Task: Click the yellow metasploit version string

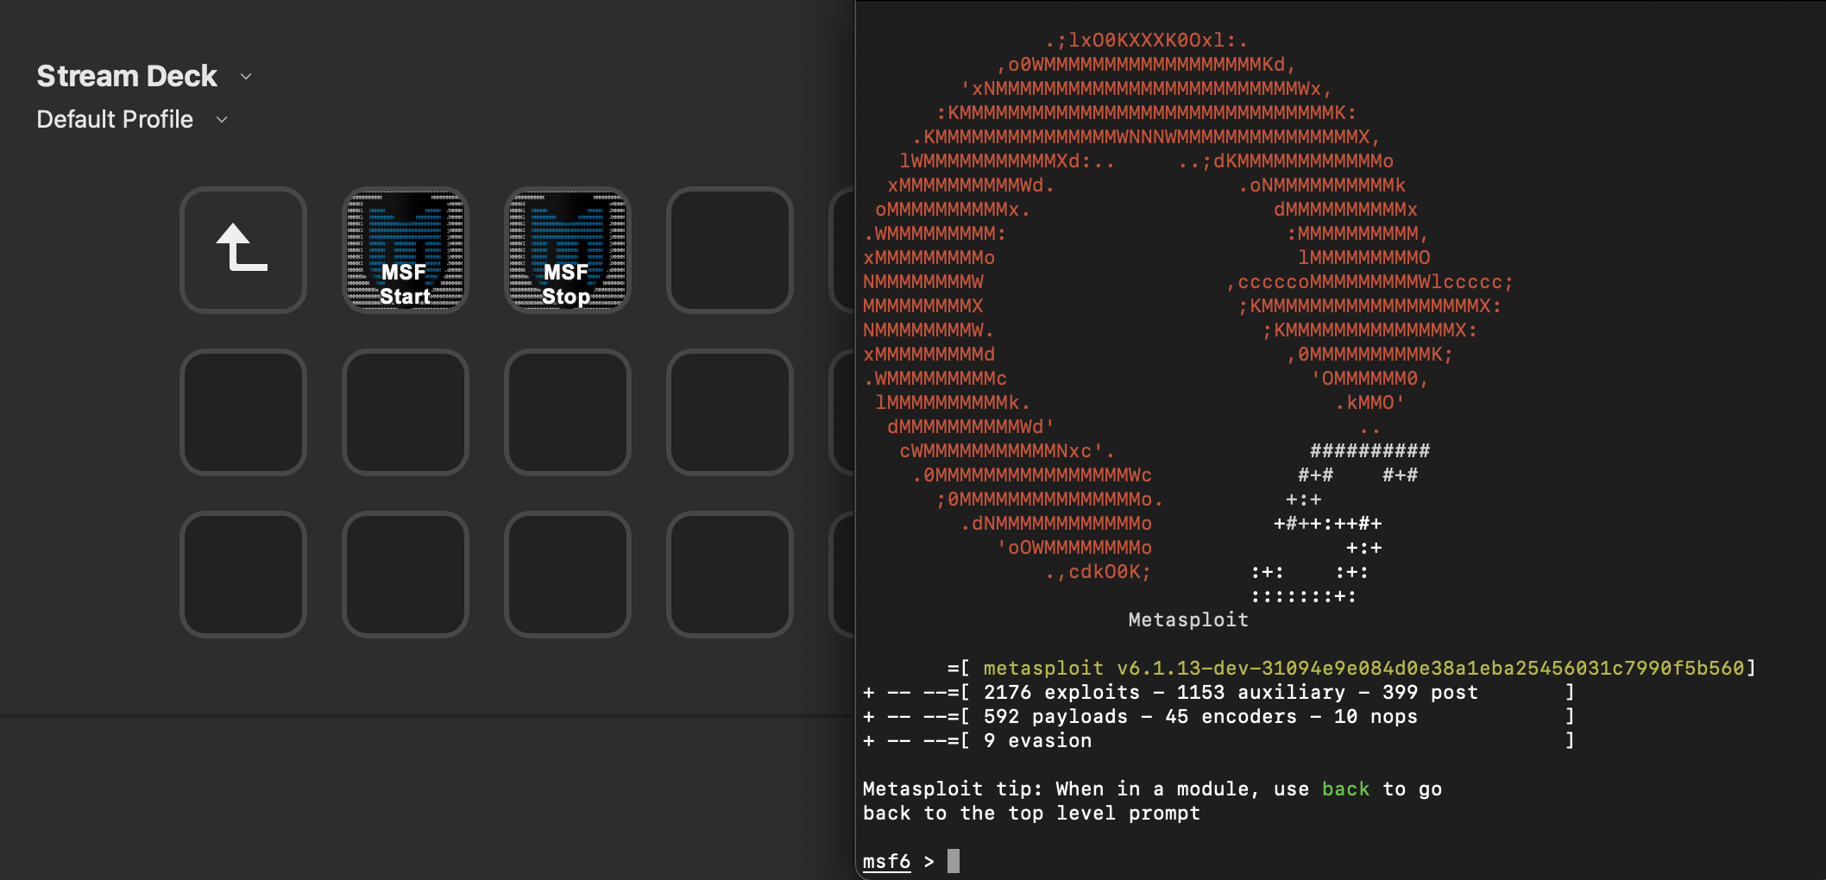Action: (1363, 668)
